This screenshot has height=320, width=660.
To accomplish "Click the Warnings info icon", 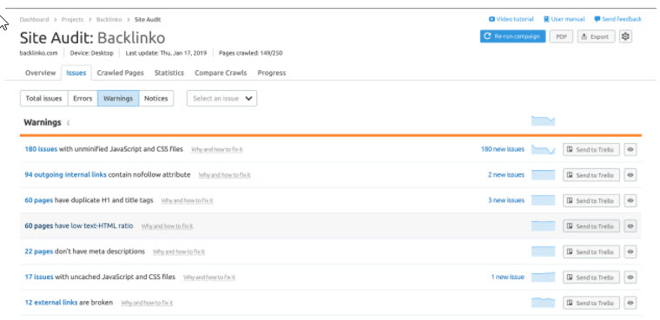I will pos(69,123).
